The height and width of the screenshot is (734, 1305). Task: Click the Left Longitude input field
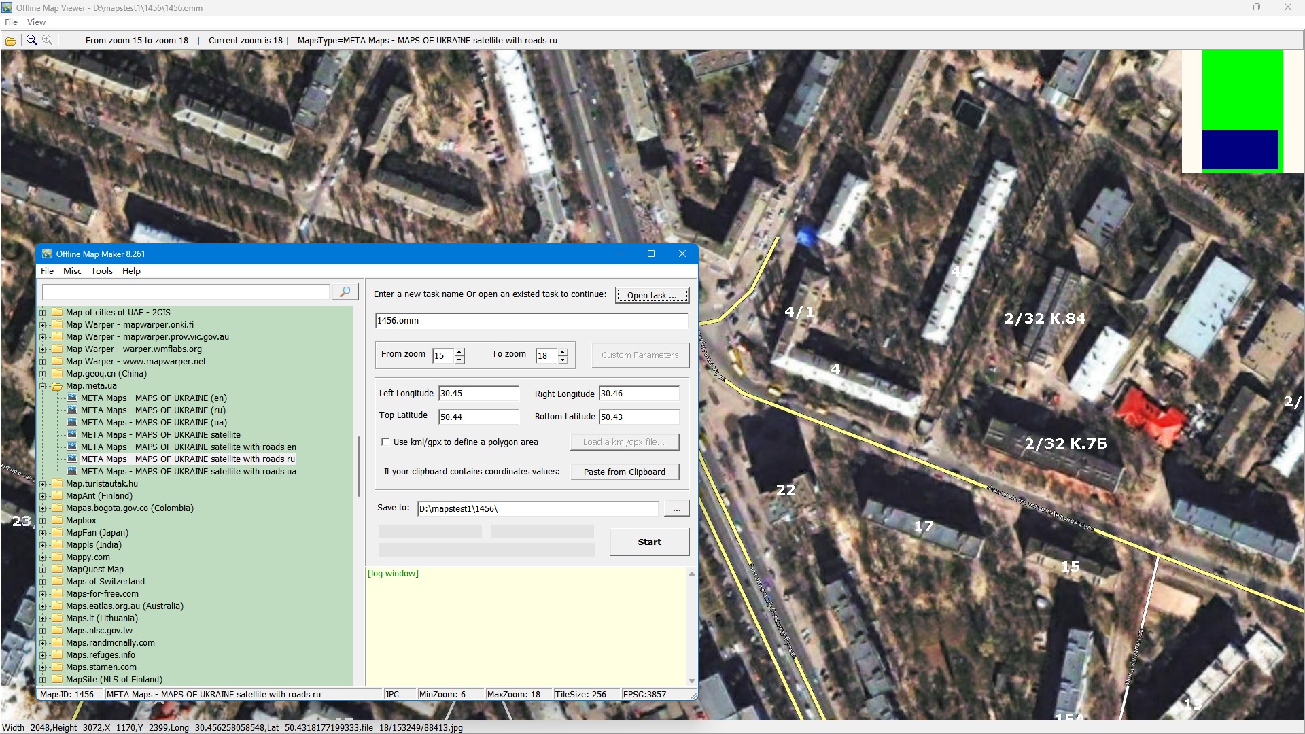(478, 394)
